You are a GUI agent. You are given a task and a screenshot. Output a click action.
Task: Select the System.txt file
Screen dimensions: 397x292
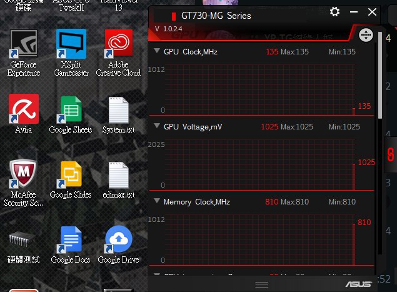tap(119, 115)
